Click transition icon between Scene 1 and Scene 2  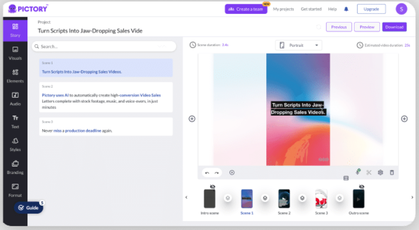(x=265, y=198)
